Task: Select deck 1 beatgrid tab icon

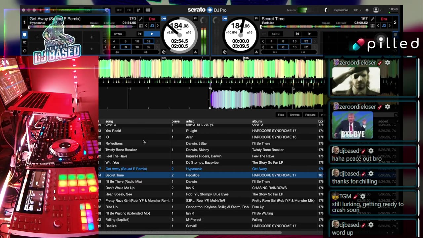Action: (x=24, y=43)
